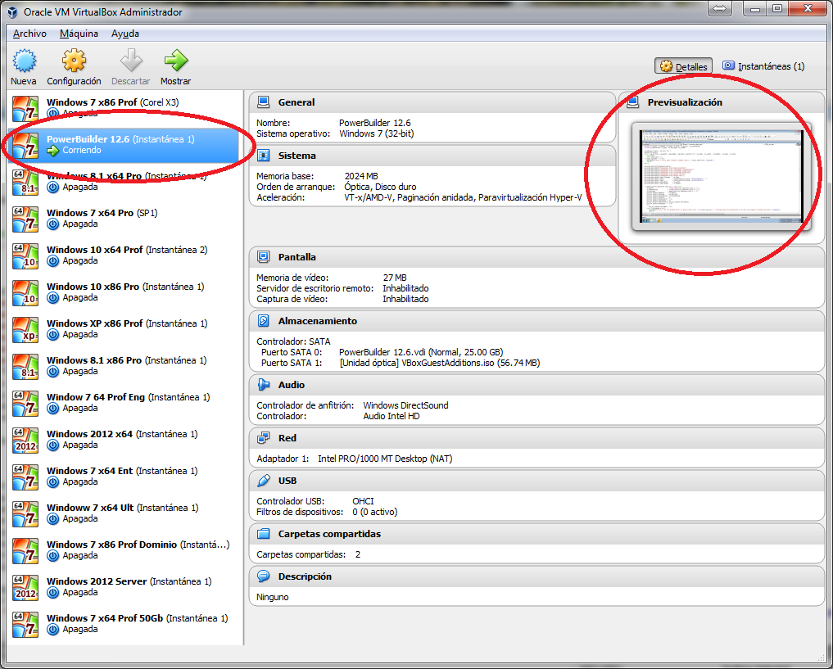Viewport: 833px width, 669px height.
Task: Click the Windows 2012 x64 OS icon
Action: click(25, 440)
